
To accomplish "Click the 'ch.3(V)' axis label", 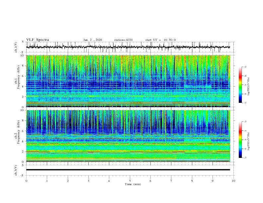I will point(16,170).
